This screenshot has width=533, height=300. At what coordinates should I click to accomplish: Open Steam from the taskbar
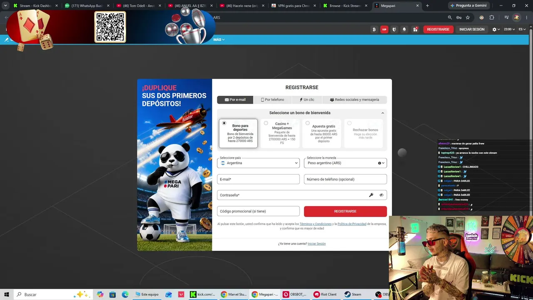(x=352, y=294)
